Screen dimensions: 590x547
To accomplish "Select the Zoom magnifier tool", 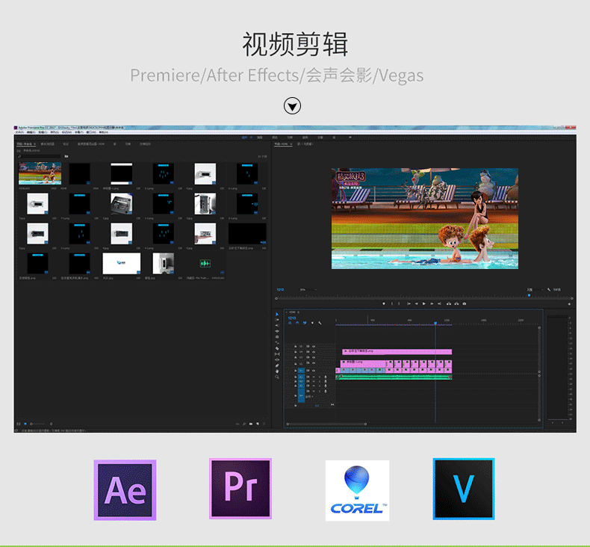I will click(277, 377).
